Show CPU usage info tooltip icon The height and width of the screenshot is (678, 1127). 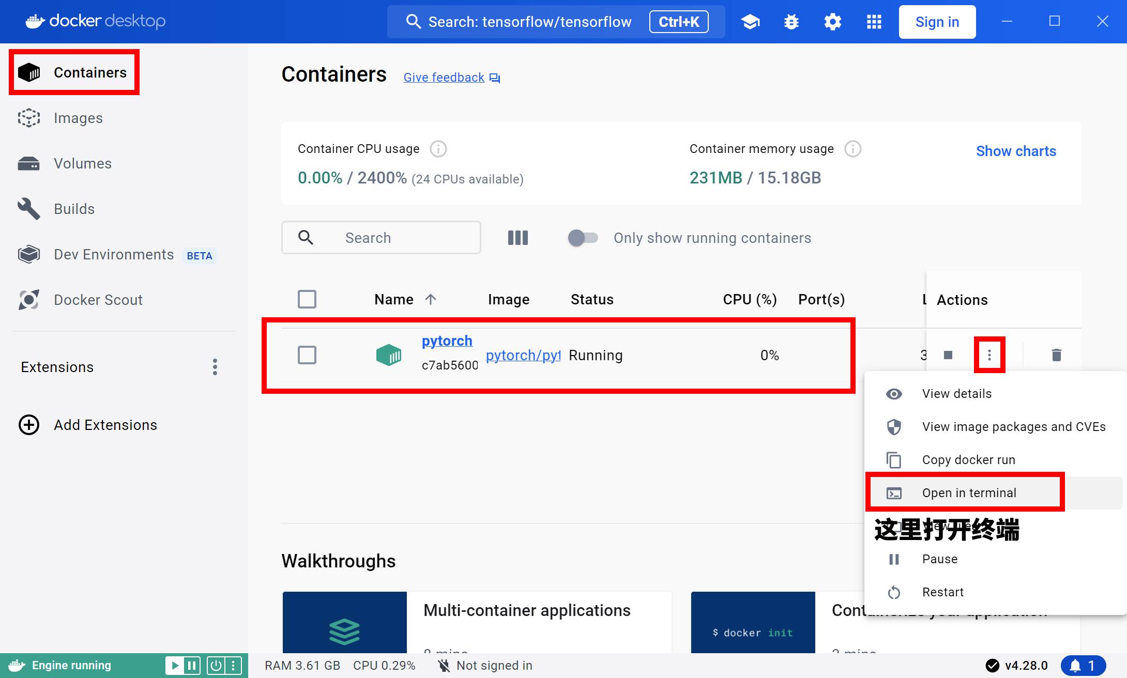tap(438, 149)
